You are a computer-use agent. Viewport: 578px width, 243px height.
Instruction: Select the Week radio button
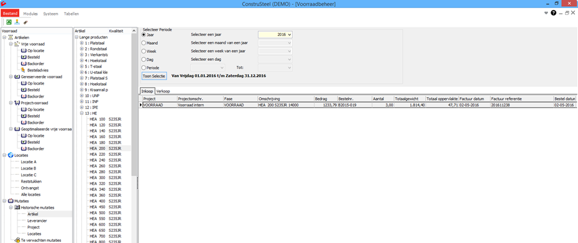(x=144, y=51)
